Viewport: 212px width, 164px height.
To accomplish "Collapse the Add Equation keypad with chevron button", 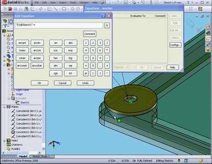I will click(107, 26).
